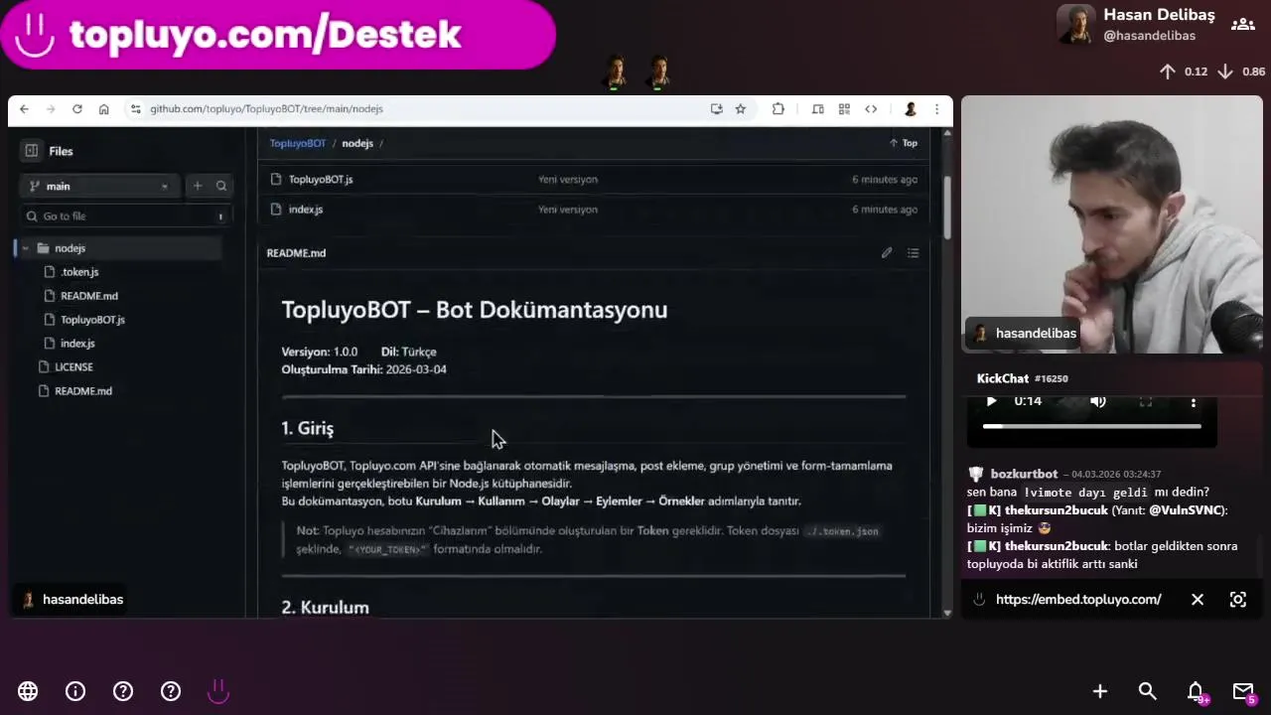The width and height of the screenshot is (1271, 715).
Task: Open the browser home page
Action: point(103,109)
